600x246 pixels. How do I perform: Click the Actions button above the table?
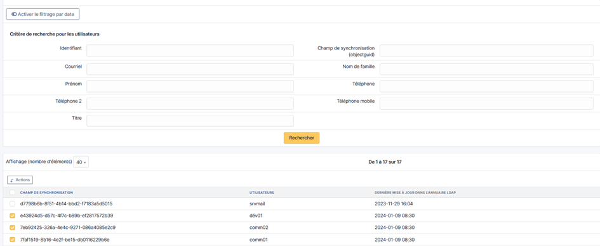coord(20,180)
